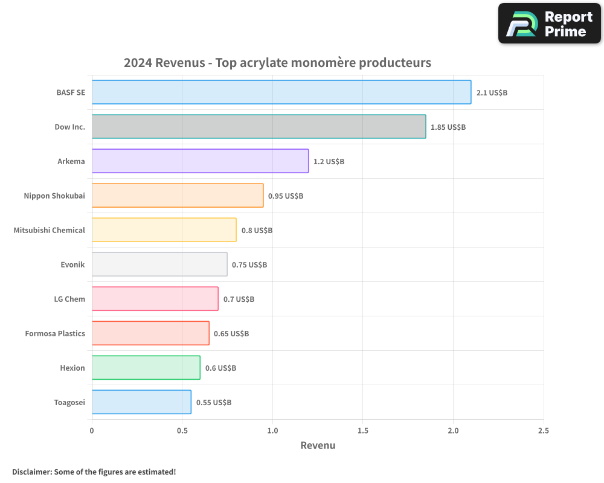Click the Mitsubishi Chemical axis label
The image size is (604, 483).
pyautogui.click(x=50, y=230)
